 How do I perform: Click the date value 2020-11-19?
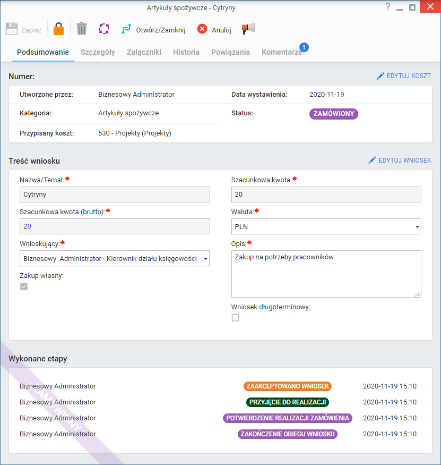coord(327,95)
